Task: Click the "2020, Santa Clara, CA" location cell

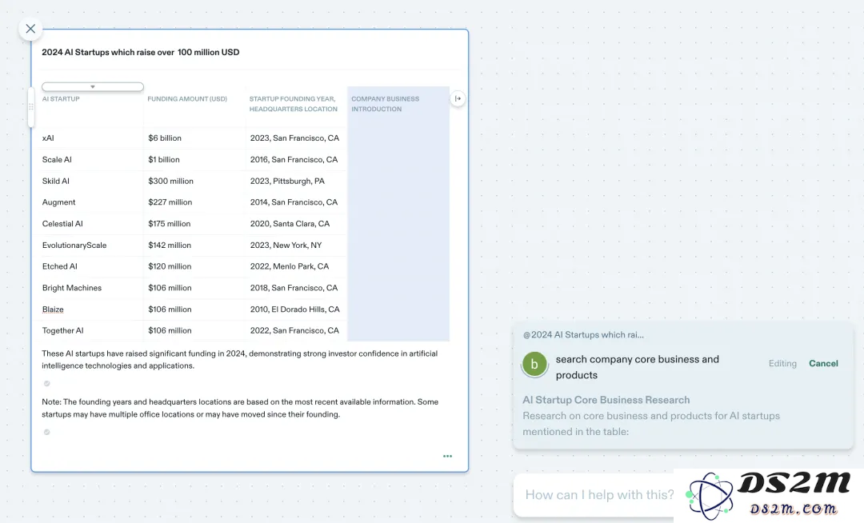Action: coord(290,224)
